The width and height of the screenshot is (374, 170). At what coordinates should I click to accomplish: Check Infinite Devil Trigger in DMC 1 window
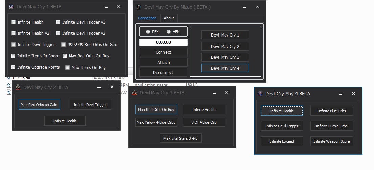(x=13, y=45)
